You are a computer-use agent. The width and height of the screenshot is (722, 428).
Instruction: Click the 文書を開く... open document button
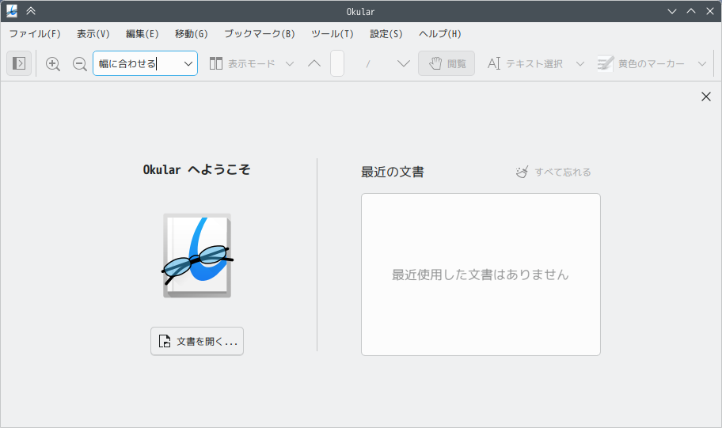[x=197, y=341]
